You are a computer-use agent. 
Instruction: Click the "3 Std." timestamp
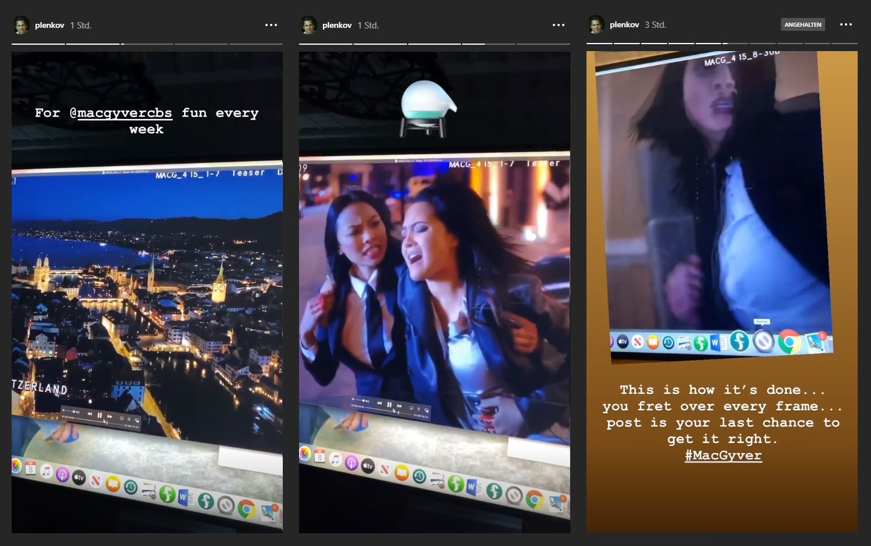[656, 24]
